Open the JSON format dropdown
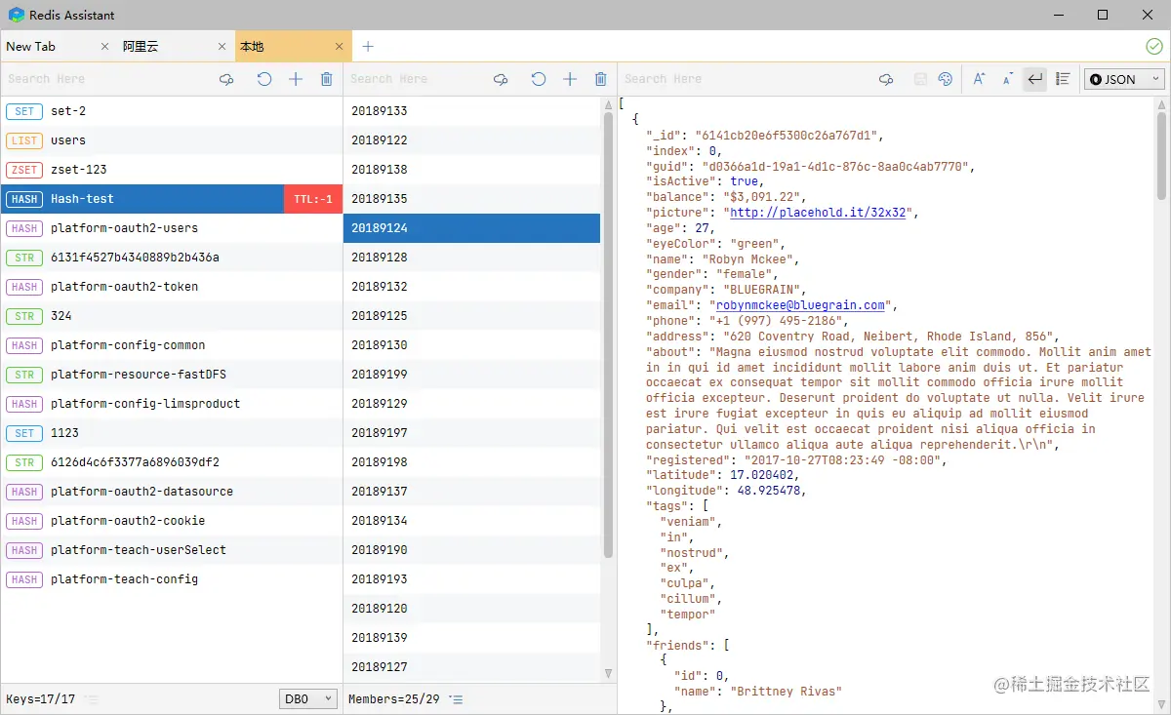Viewport: 1171px width, 715px height. [x=1124, y=79]
